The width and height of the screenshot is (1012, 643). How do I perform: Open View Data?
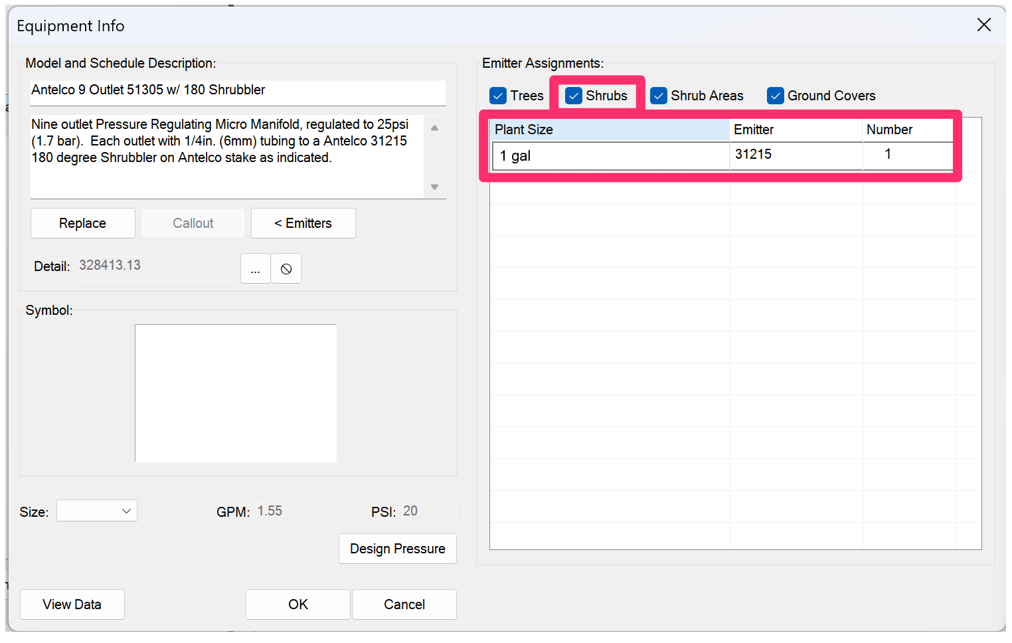[72, 604]
